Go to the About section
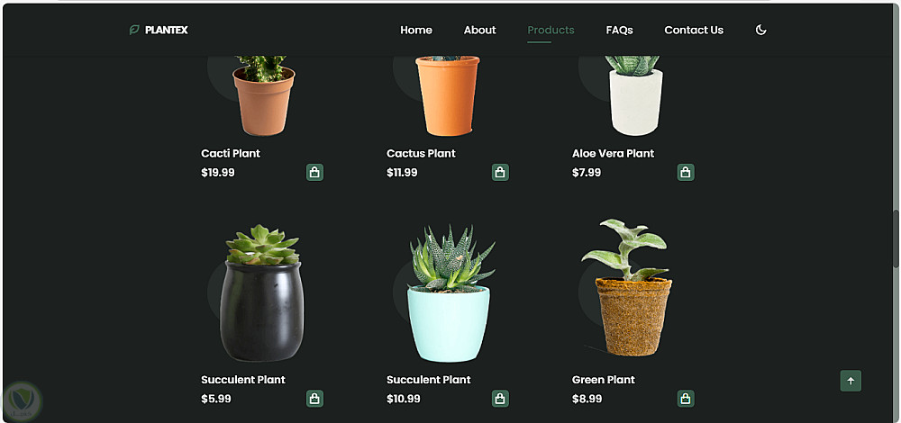 (x=480, y=30)
